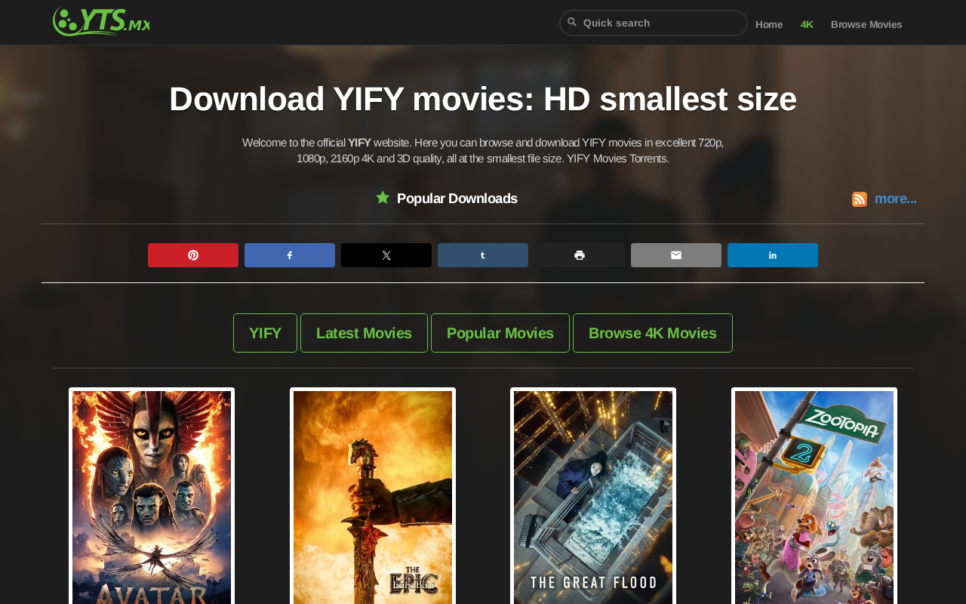
Task: Open Browse Movies in navigation
Action: tap(866, 24)
